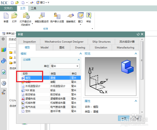Viewport: 157px width, 130px height.
Task: Expand the 窗口 dropdown arrow in the ribbon
Action: click(x=80, y=25)
